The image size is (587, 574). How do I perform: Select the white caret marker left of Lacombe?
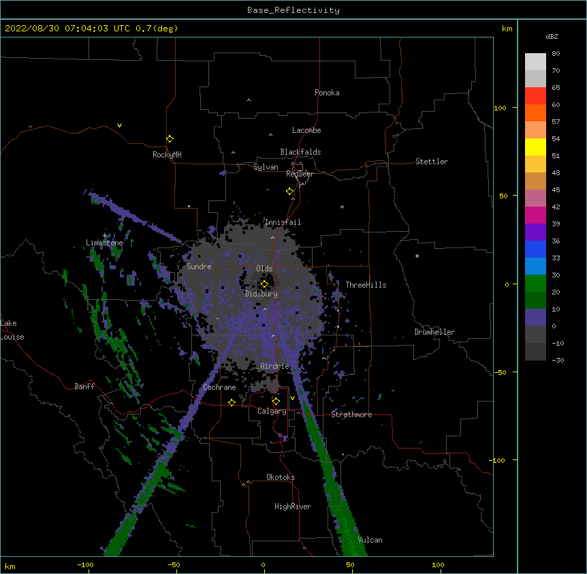(x=270, y=135)
